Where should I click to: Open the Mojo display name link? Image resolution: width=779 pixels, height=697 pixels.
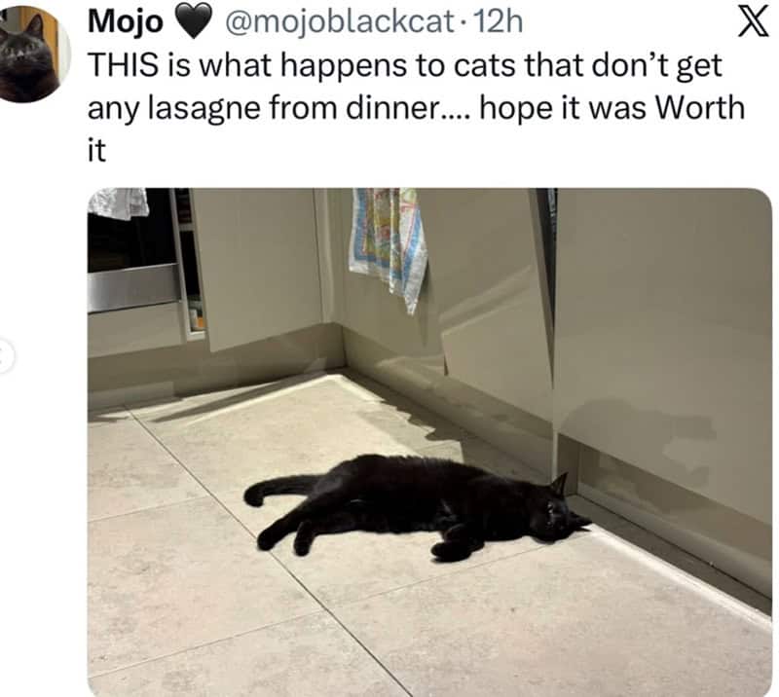point(126,22)
